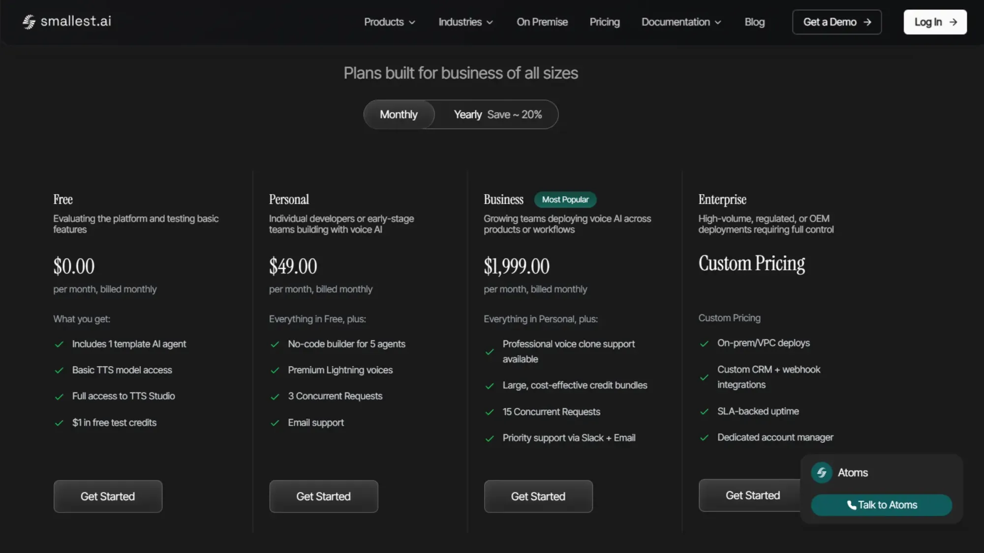Open the On Premise page

542,22
